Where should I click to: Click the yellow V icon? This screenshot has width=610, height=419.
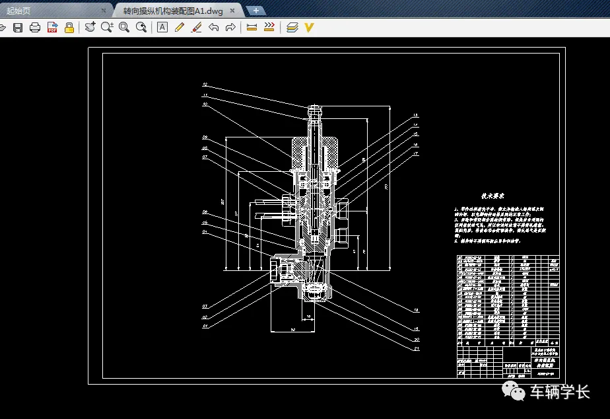(309, 27)
